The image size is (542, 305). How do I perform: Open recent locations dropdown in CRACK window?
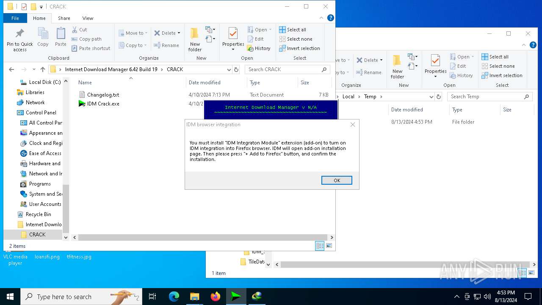coord(34,69)
